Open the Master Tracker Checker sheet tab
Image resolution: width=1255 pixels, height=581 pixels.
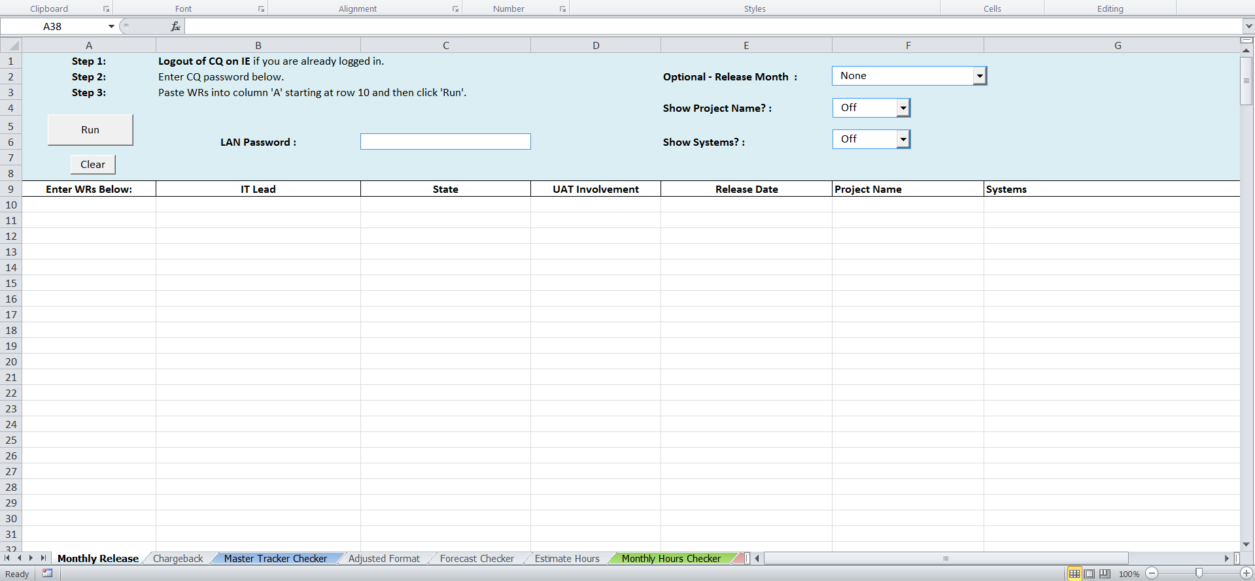(x=275, y=558)
